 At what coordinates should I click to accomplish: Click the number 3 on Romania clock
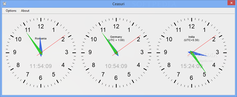point(67,52)
